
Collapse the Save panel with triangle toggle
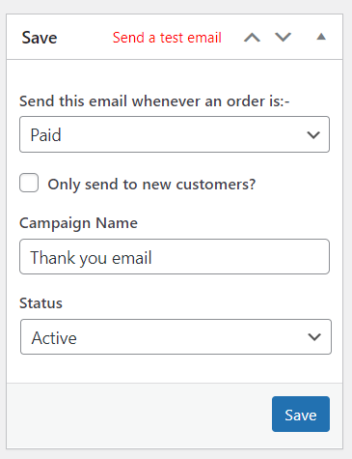[x=321, y=37]
